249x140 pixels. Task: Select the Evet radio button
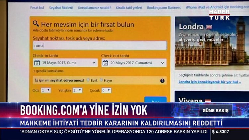[x=88, y=80]
